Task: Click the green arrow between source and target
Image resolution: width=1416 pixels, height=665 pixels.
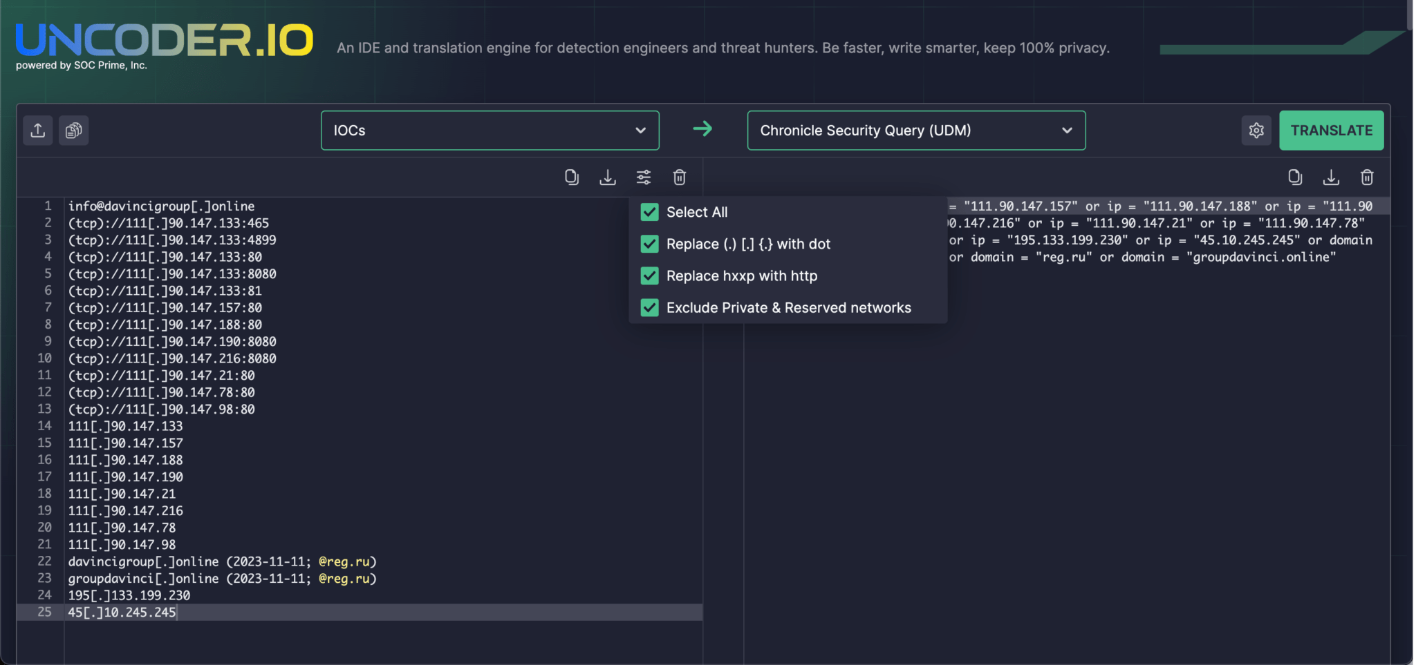Action: (703, 129)
